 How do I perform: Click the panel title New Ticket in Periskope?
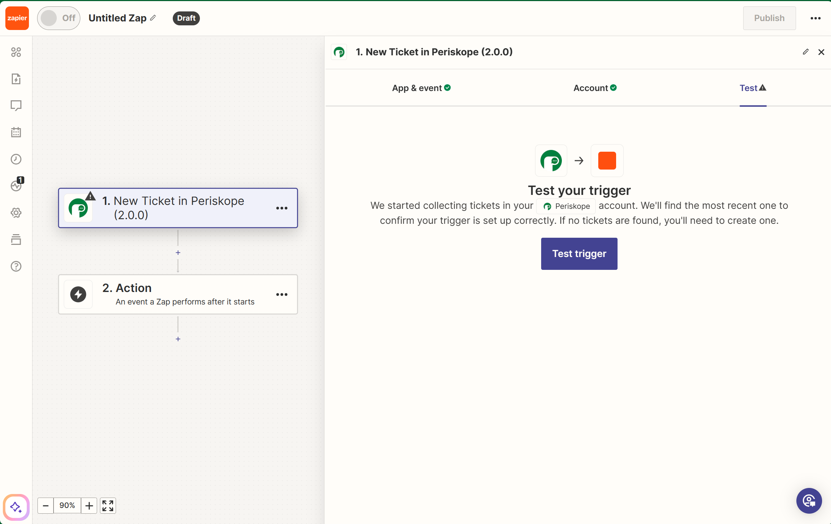click(x=434, y=52)
